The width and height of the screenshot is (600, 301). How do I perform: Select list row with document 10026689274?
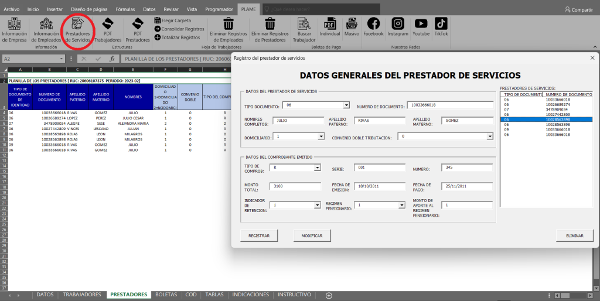(x=547, y=104)
